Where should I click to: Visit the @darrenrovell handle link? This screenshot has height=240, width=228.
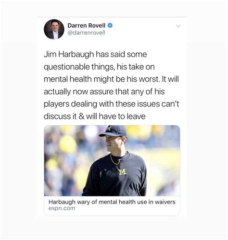point(87,33)
